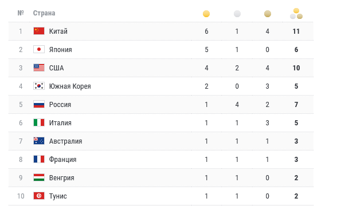Image resolution: width=341 pixels, height=206 pixels.
Task: Click the Japan flag icon
Action: tap(39, 49)
